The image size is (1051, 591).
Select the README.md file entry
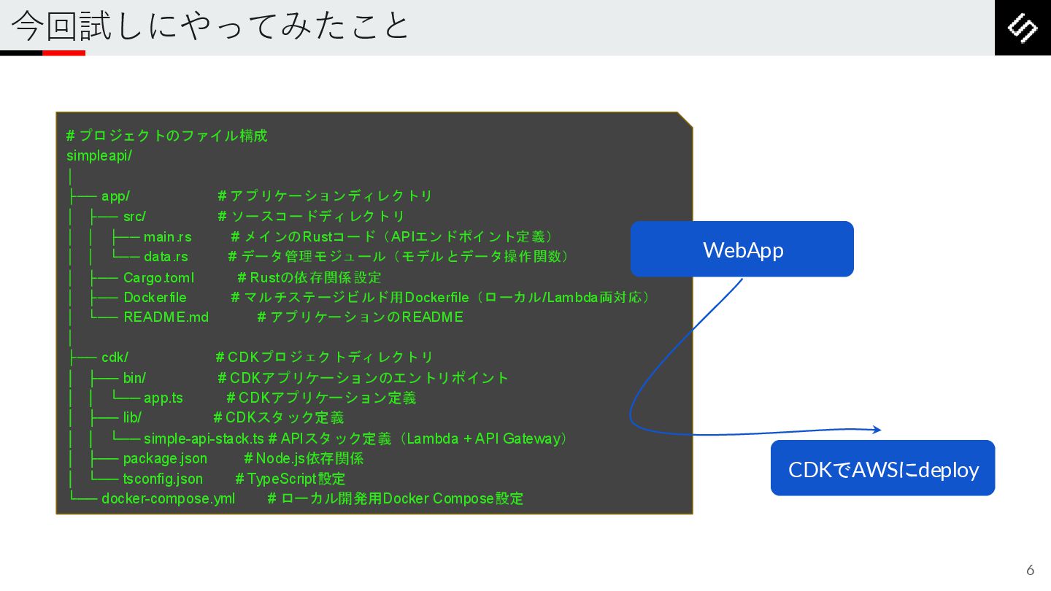point(166,317)
